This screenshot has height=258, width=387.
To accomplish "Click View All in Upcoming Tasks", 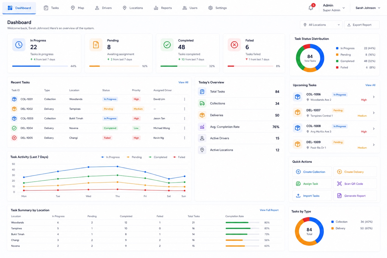I will 370,85.
